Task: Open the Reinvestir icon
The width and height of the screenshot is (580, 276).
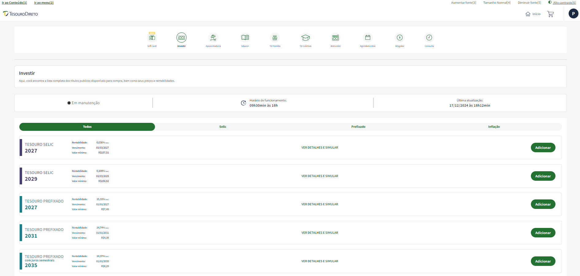Action: click(x=335, y=37)
